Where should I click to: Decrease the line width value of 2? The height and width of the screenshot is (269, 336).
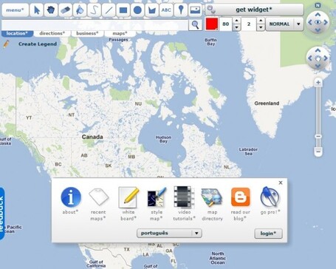[x=261, y=27]
